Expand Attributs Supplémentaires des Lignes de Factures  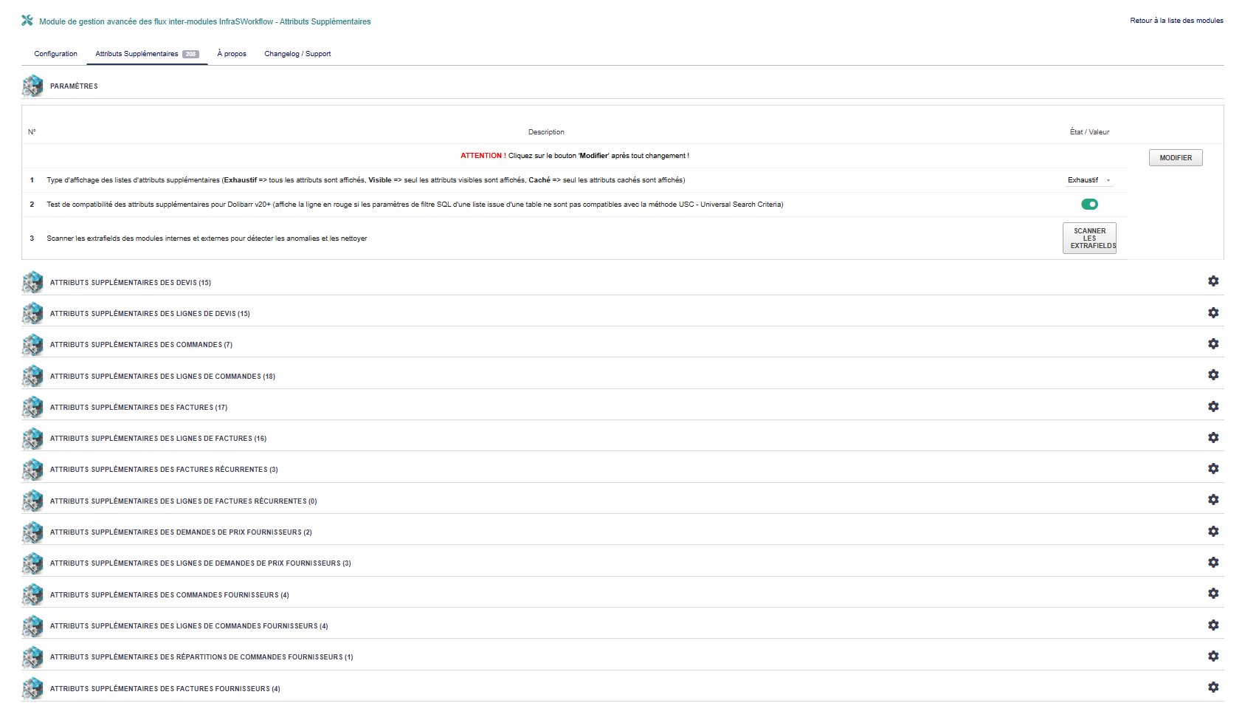point(158,439)
